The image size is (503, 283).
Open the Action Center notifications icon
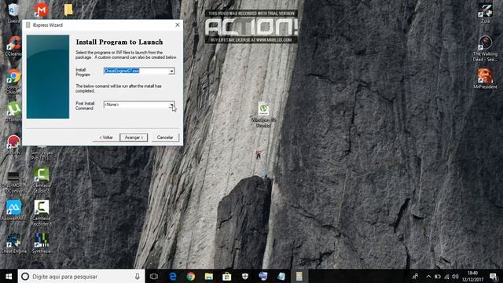coord(494,276)
